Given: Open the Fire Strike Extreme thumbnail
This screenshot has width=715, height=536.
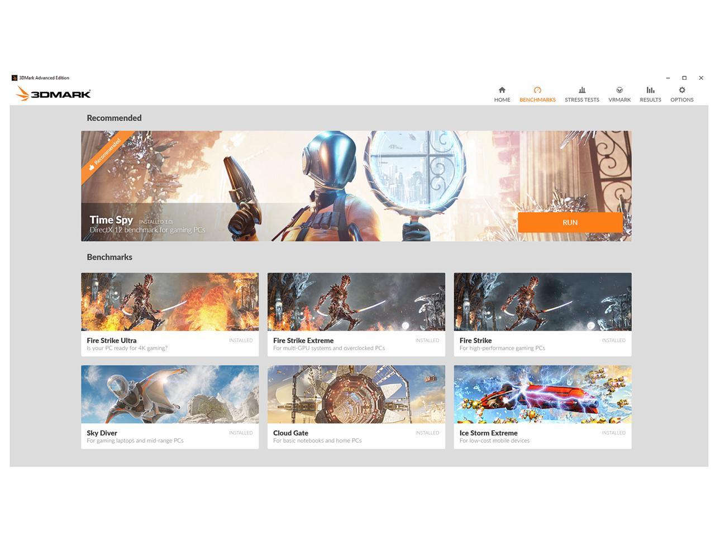Looking at the screenshot, I should click(x=356, y=301).
